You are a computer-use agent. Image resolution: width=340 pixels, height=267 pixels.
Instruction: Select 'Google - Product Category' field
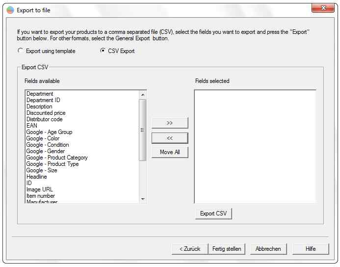click(x=57, y=158)
